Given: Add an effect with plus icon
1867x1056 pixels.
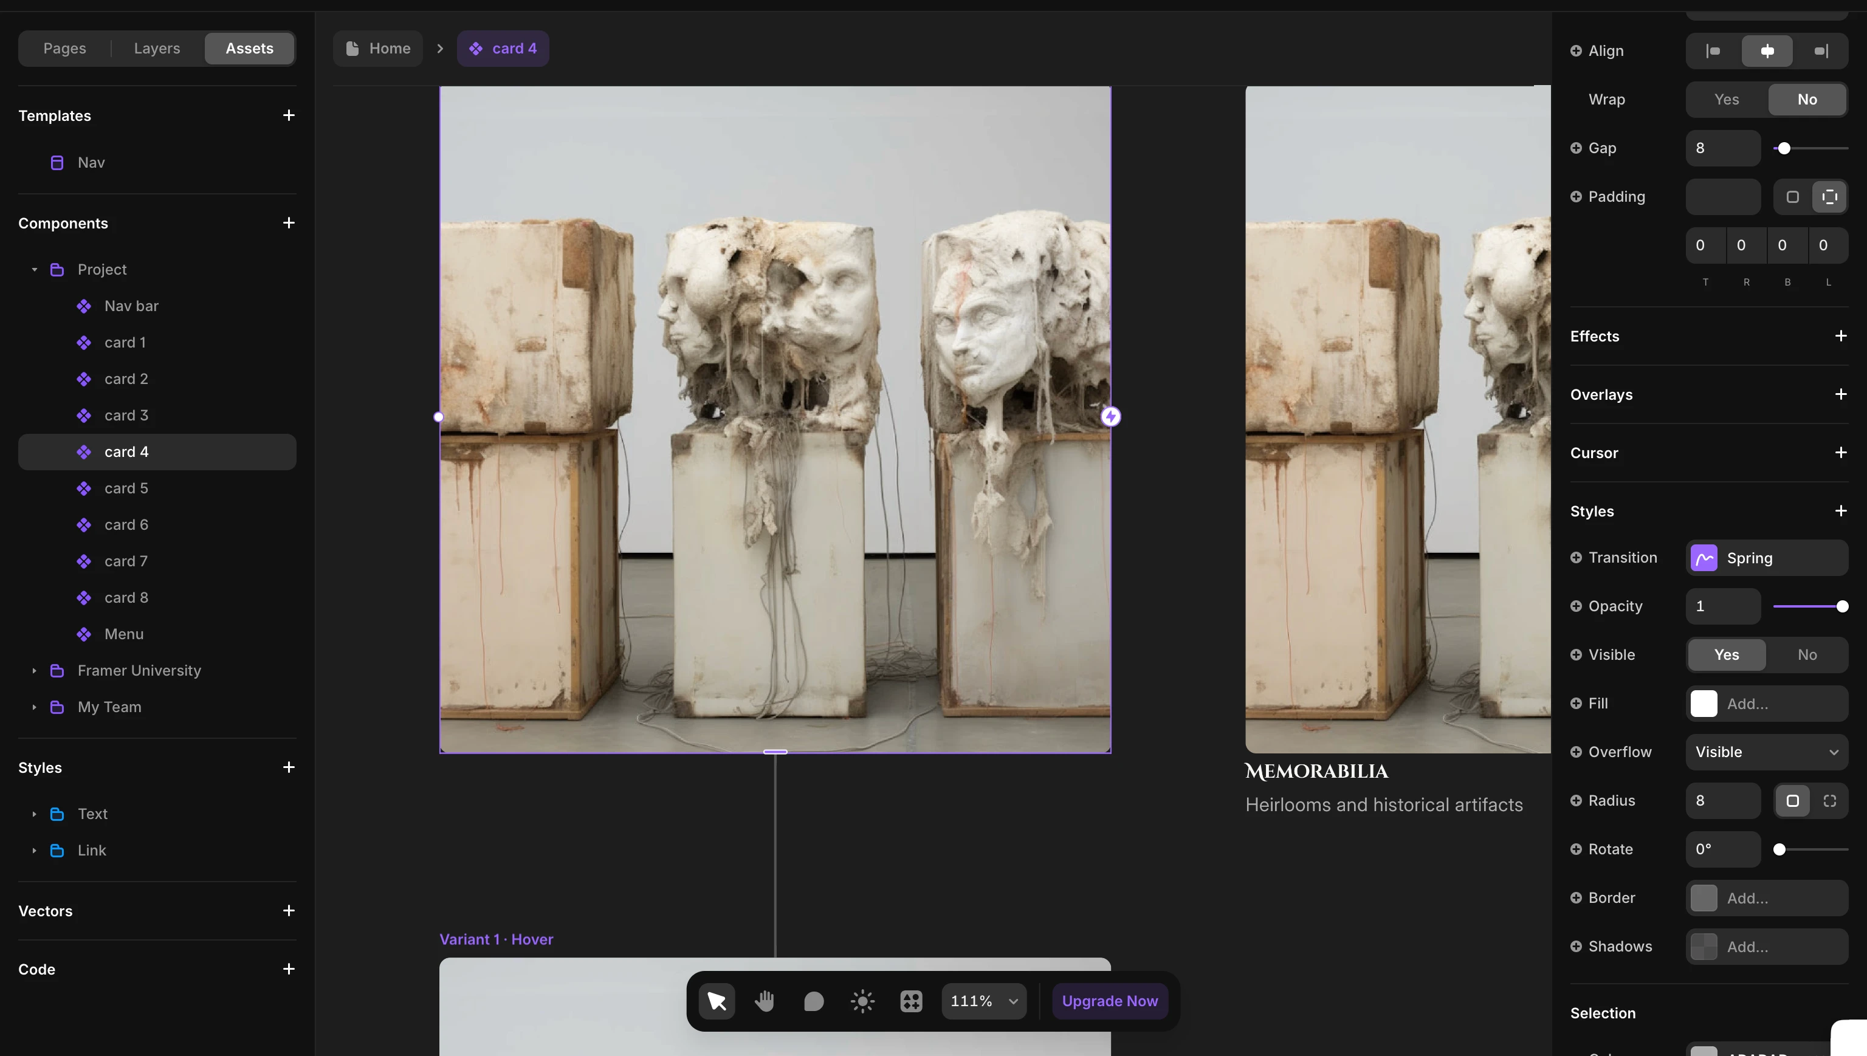Looking at the screenshot, I should click(x=1841, y=336).
